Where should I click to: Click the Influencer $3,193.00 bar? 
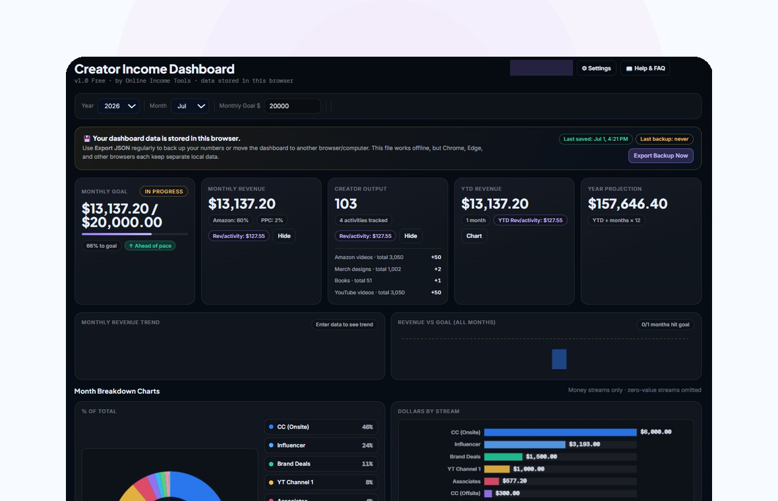525,444
